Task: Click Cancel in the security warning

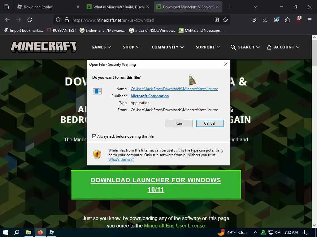Action: (210, 123)
